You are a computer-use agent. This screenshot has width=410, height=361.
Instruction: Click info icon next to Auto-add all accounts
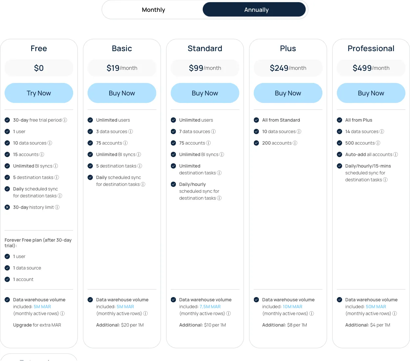[x=396, y=154]
